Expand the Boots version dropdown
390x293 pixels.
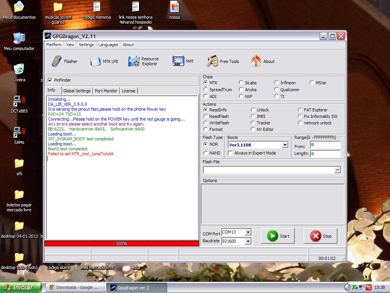pyautogui.click(x=285, y=145)
